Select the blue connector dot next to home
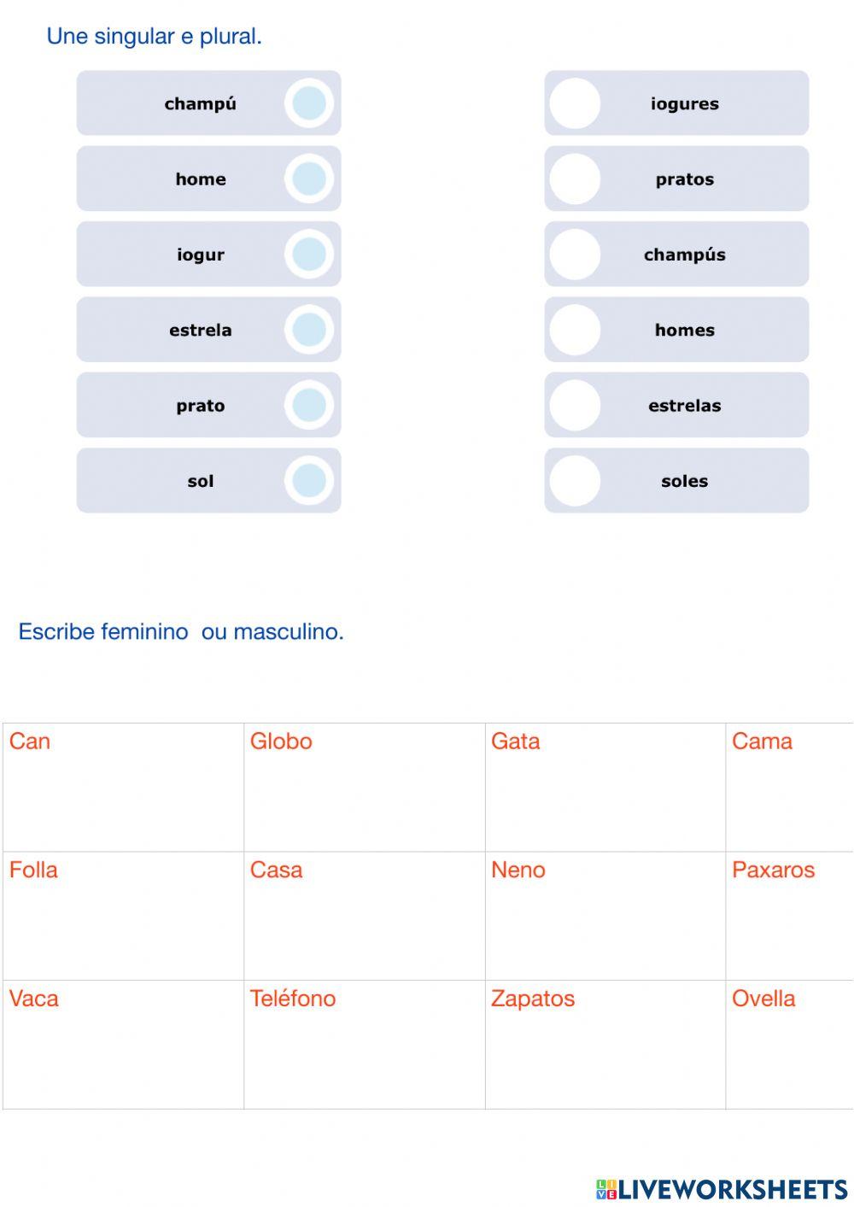Screen dimensions: 854x1207 [308, 179]
